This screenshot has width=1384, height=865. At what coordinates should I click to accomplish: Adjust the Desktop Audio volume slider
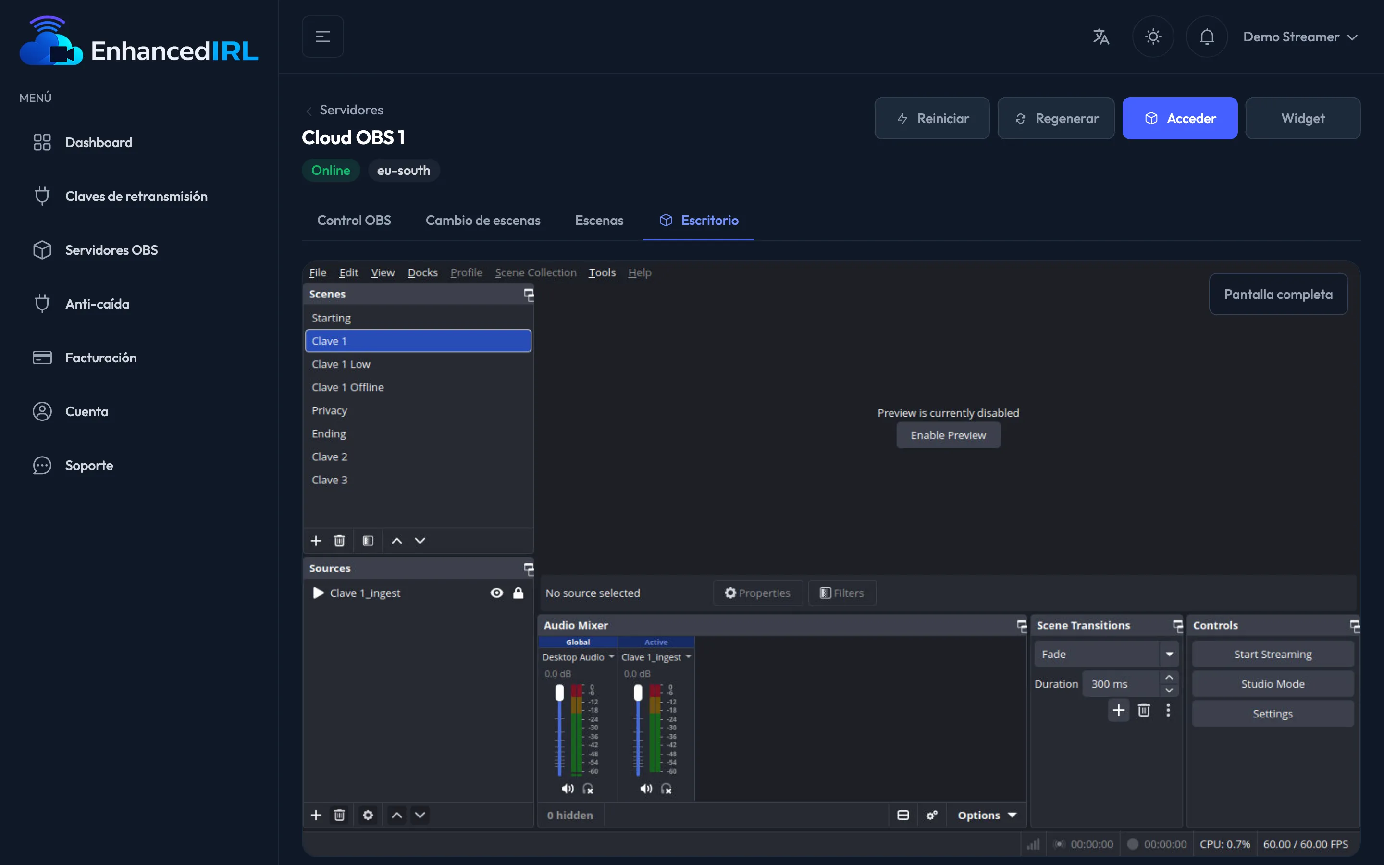pyautogui.click(x=559, y=730)
